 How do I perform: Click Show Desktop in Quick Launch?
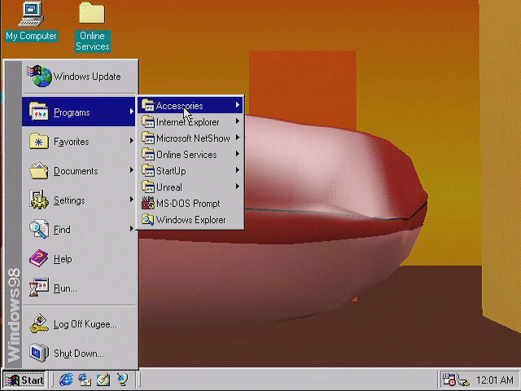point(103,380)
